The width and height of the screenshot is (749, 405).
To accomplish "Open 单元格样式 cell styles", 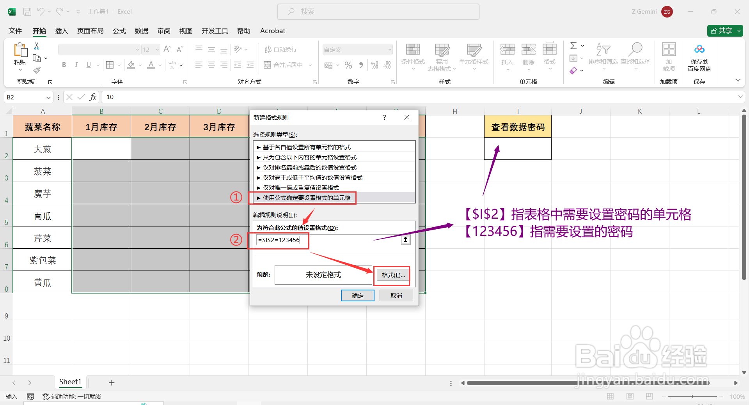I will [x=474, y=57].
